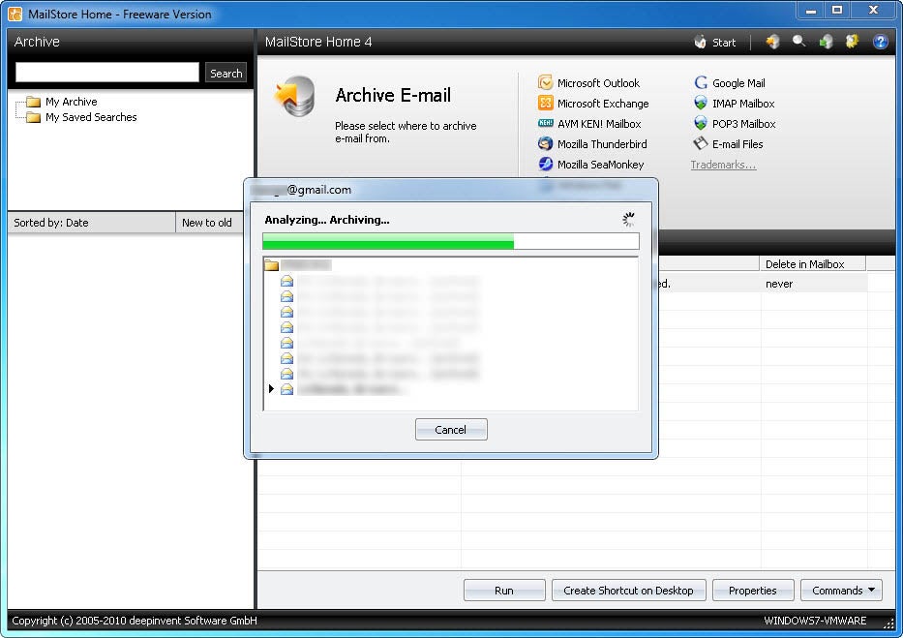Select the 'never' cell in the profile row

pos(813,284)
